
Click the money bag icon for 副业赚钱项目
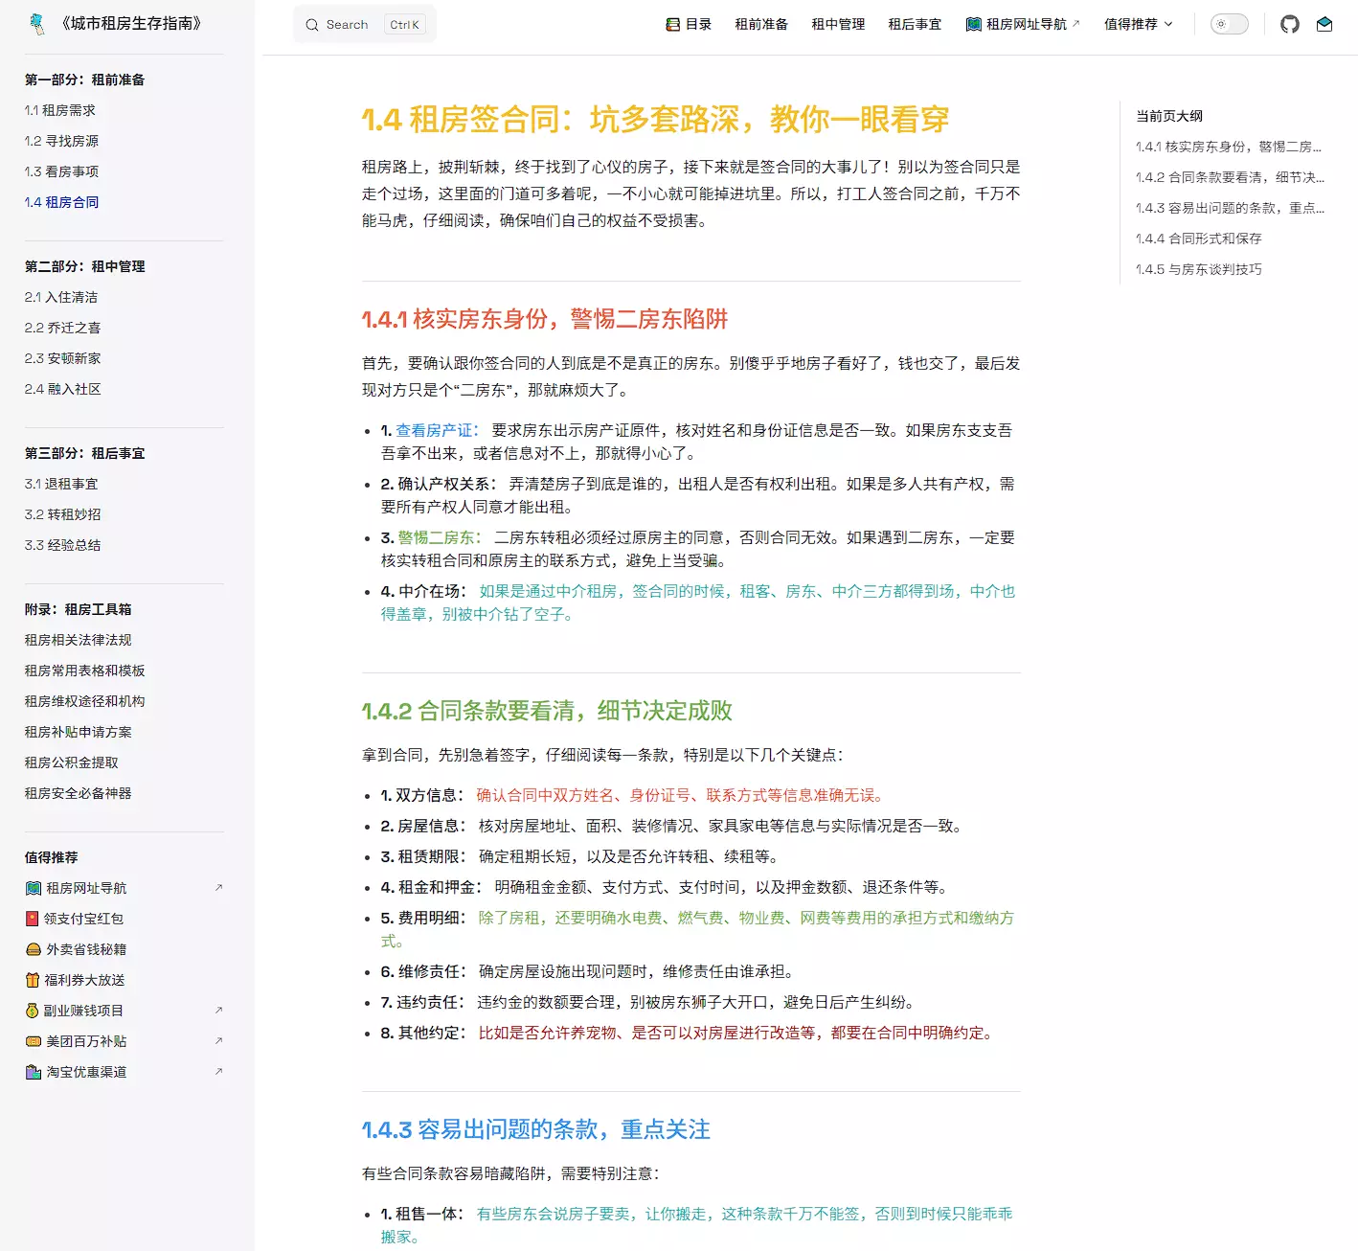[33, 1011]
